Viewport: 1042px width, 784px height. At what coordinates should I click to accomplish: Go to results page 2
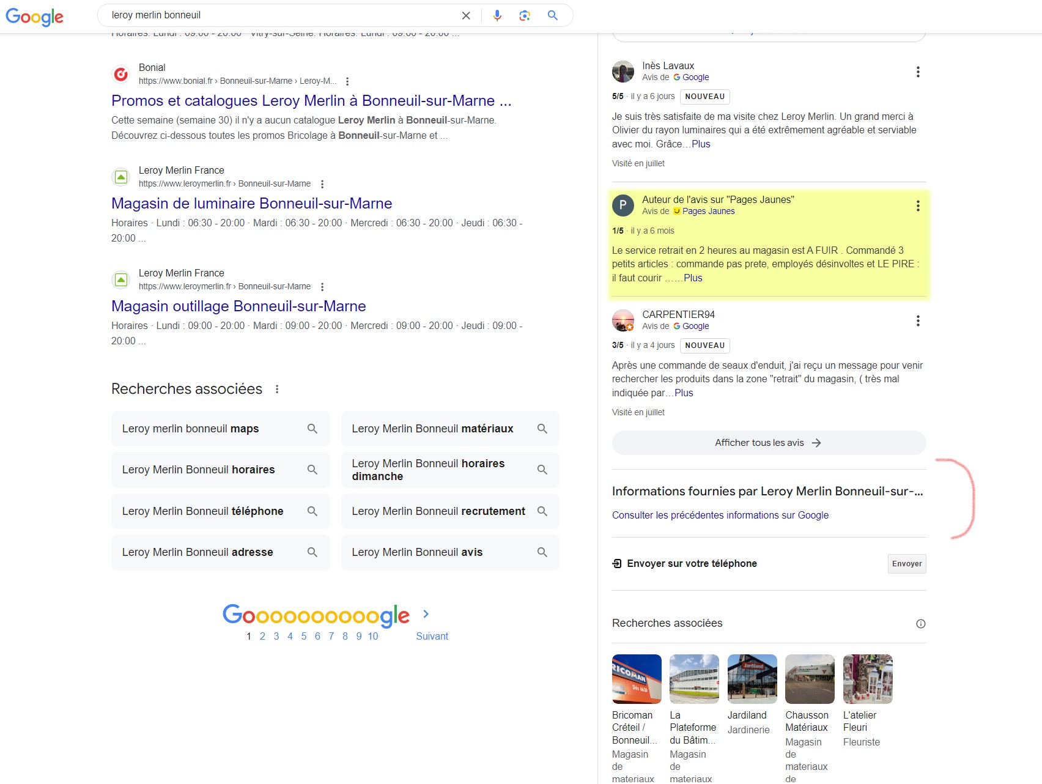(262, 636)
